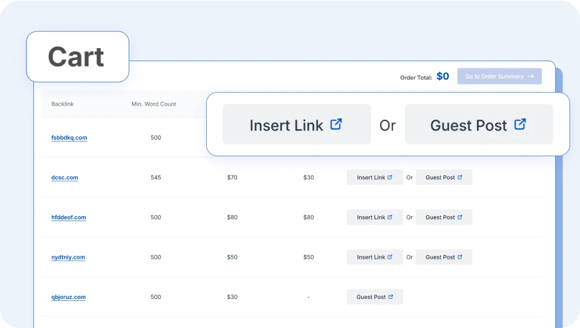Choose Insert Link for dcsc.com
The image size is (580, 328).
[375, 177]
